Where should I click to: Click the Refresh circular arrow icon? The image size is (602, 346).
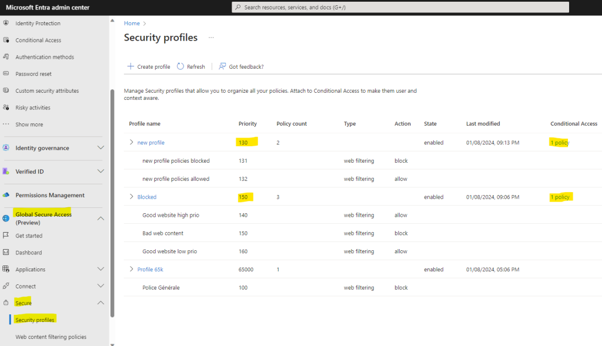180,66
